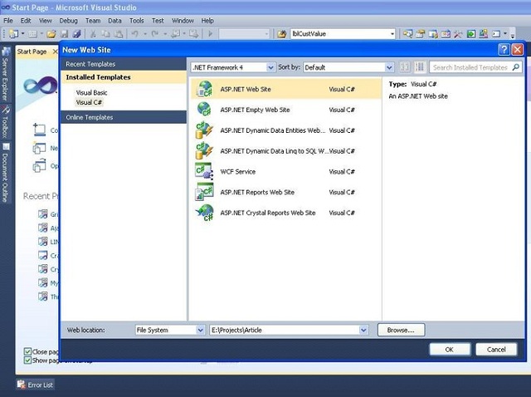
Task: Click the Browse... button
Action: 401,330
